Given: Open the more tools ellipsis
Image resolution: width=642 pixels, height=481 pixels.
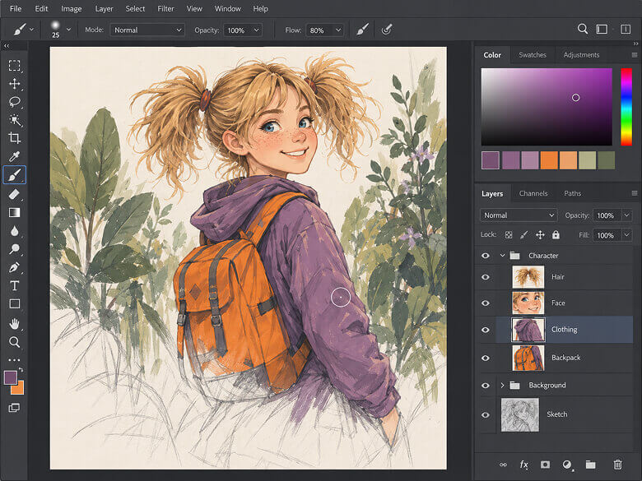Looking at the screenshot, I should 14,360.
